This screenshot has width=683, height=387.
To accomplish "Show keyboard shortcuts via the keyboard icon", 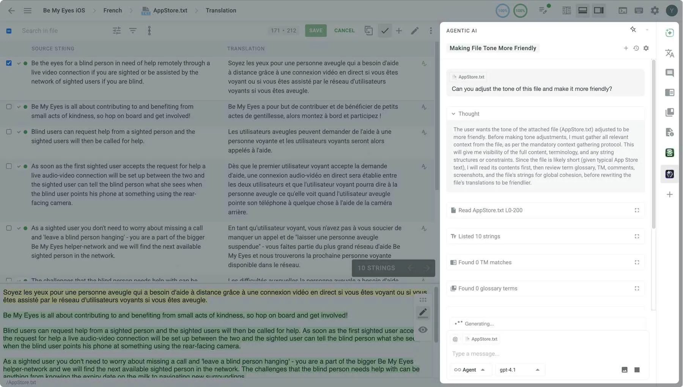I will click(639, 10).
